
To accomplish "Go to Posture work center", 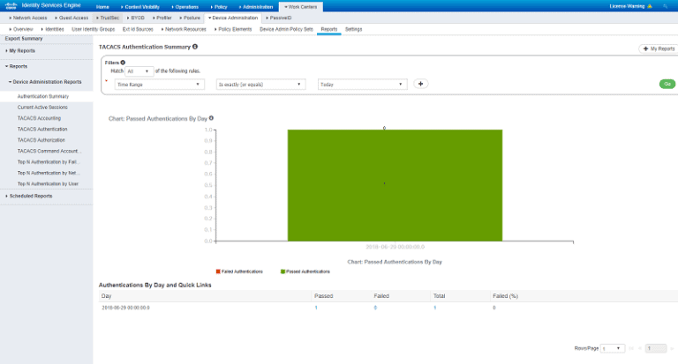I will click(190, 19).
